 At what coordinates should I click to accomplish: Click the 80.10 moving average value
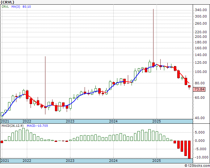(27, 7)
